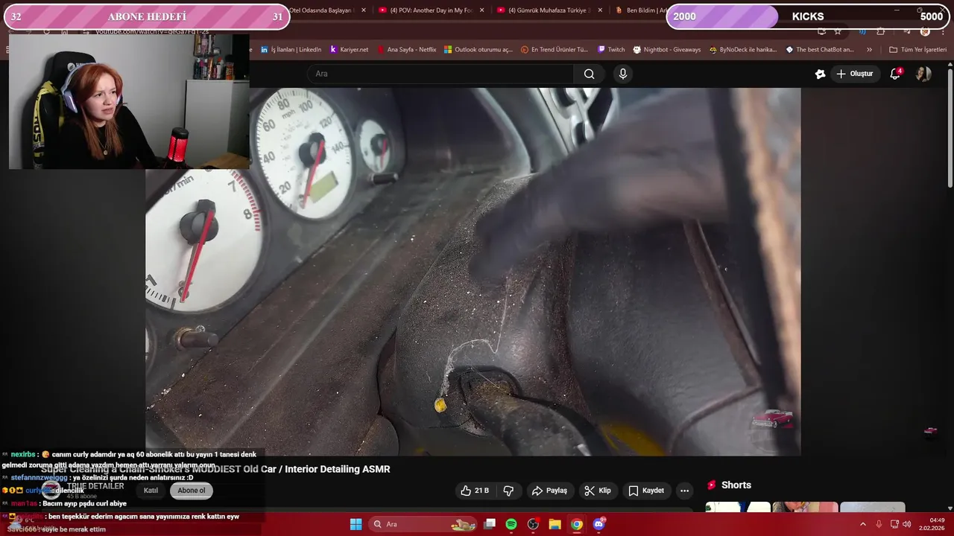Screen dimensions: 954x536
Task: Start voice search with microphone icon
Action: [x=623, y=74]
